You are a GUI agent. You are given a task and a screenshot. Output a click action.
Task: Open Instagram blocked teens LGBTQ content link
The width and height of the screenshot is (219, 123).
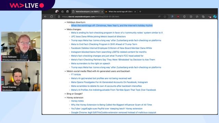[109, 52]
